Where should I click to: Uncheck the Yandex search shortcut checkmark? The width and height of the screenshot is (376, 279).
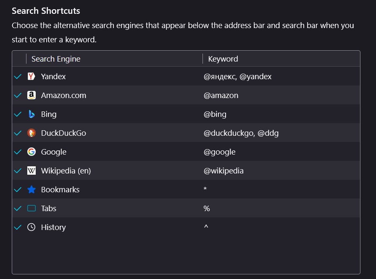(x=18, y=77)
